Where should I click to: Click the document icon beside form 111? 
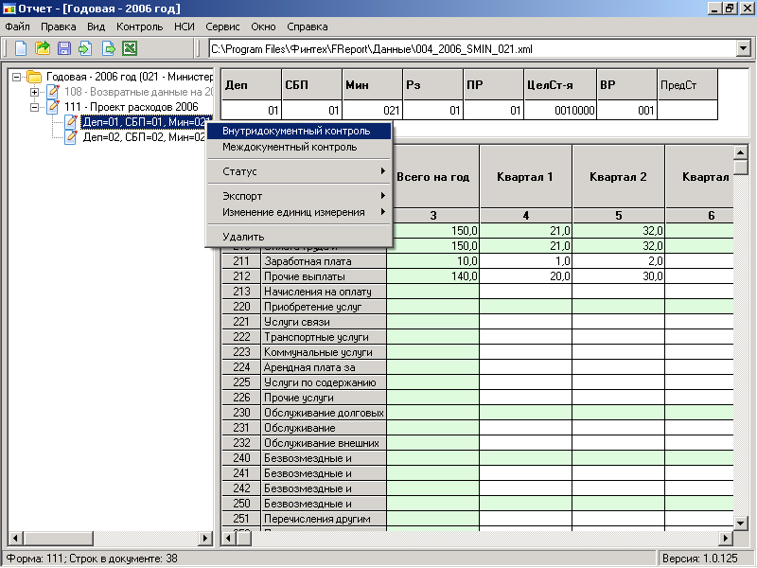(x=53, y=107)
